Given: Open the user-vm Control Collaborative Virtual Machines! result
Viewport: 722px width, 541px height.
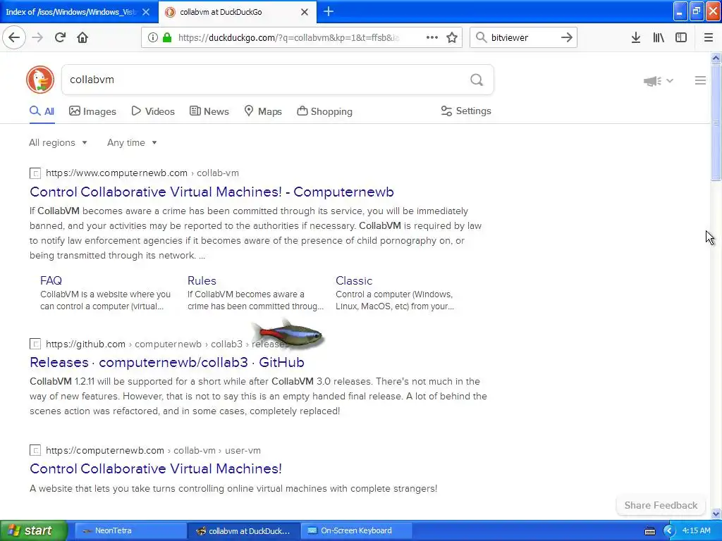Looking at the screenshot, I should pyautogui.click(x=156, y=468).
